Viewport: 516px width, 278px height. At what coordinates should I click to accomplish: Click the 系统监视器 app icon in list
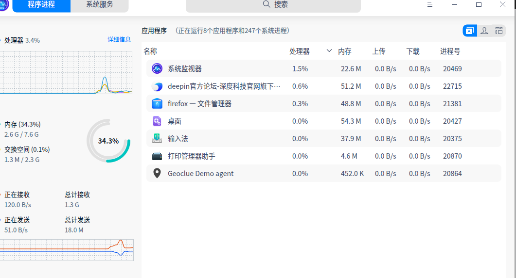pyautogui.click(x=157, y=68)
